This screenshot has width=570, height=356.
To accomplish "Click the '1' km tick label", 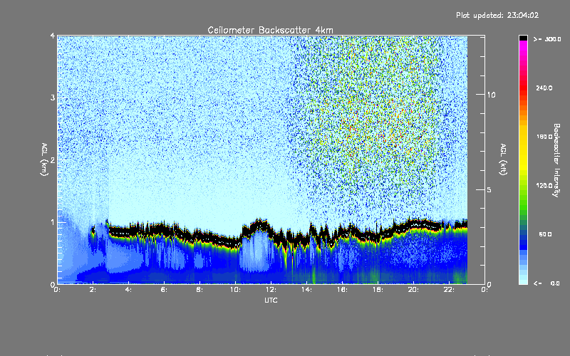I will click(x=53, y=222).
